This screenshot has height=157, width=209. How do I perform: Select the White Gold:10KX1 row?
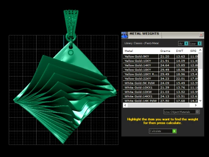pyautogui.click(x=160, y=87)
